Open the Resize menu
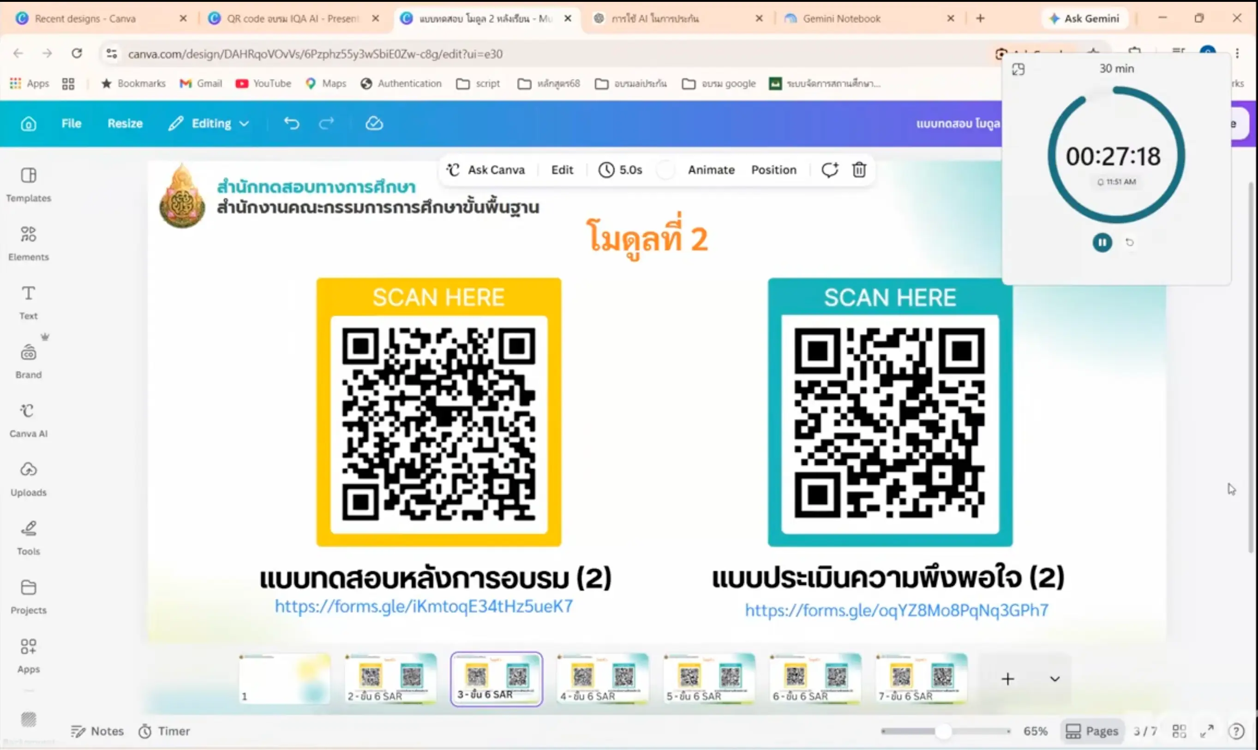This screenshot has width=1258, height=750. point(125,123)
